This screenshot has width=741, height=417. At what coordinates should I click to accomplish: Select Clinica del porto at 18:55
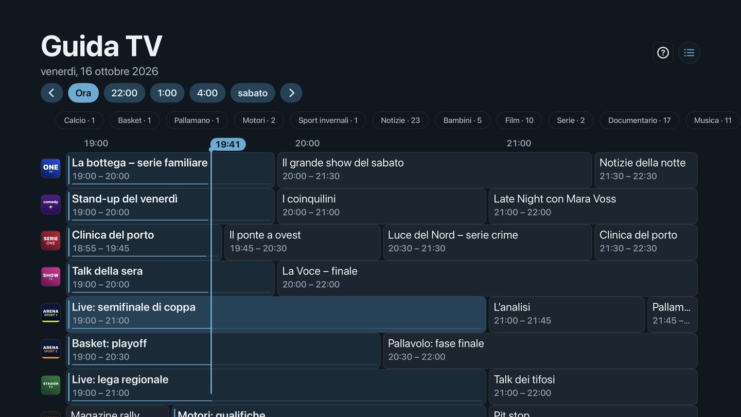[x=144, y=242]
